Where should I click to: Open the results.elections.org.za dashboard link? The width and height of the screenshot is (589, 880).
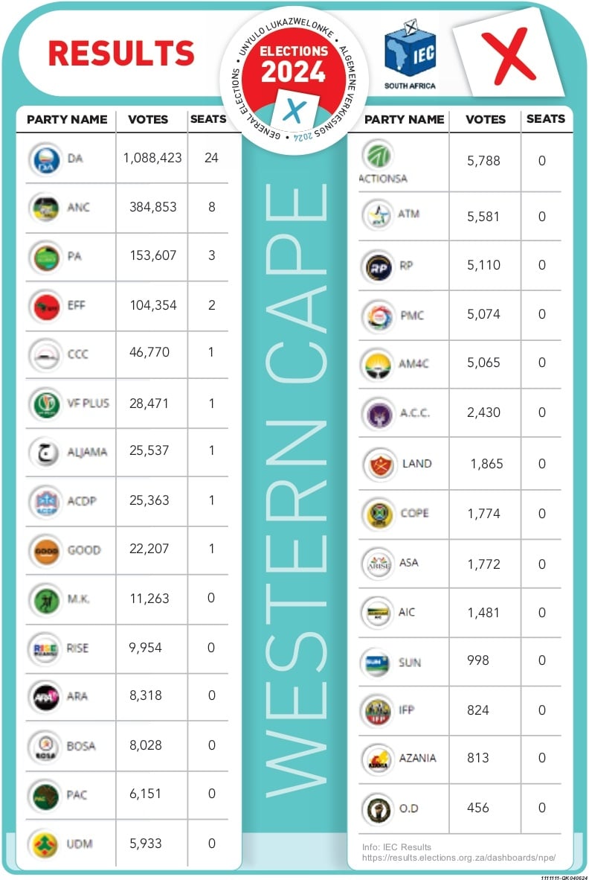[459, 857]
